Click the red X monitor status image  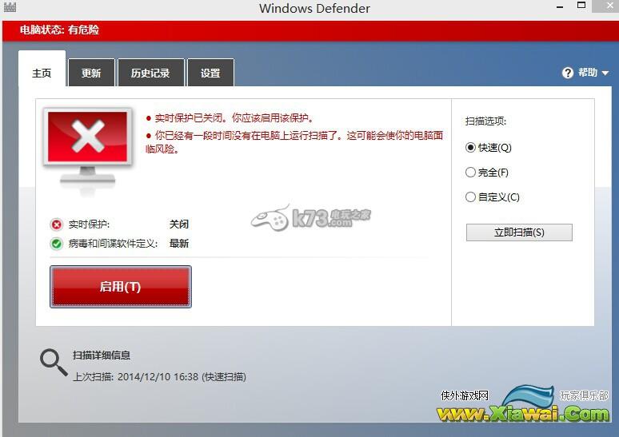[88, 150]
